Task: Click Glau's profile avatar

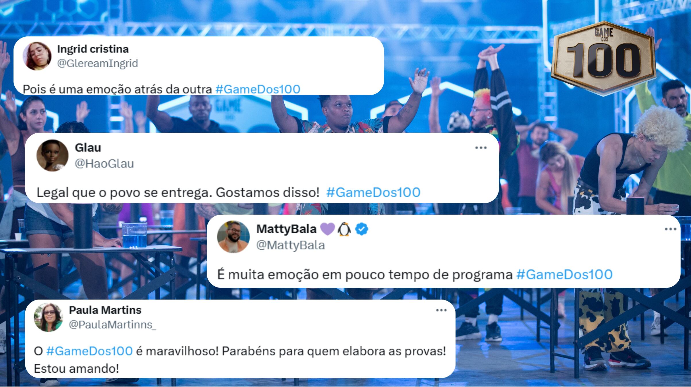Action: [53, 156]
